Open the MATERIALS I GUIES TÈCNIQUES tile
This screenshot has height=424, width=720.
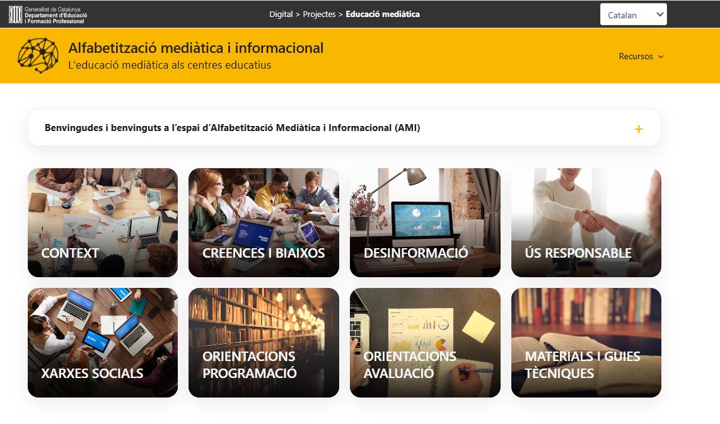pos(586,343)
